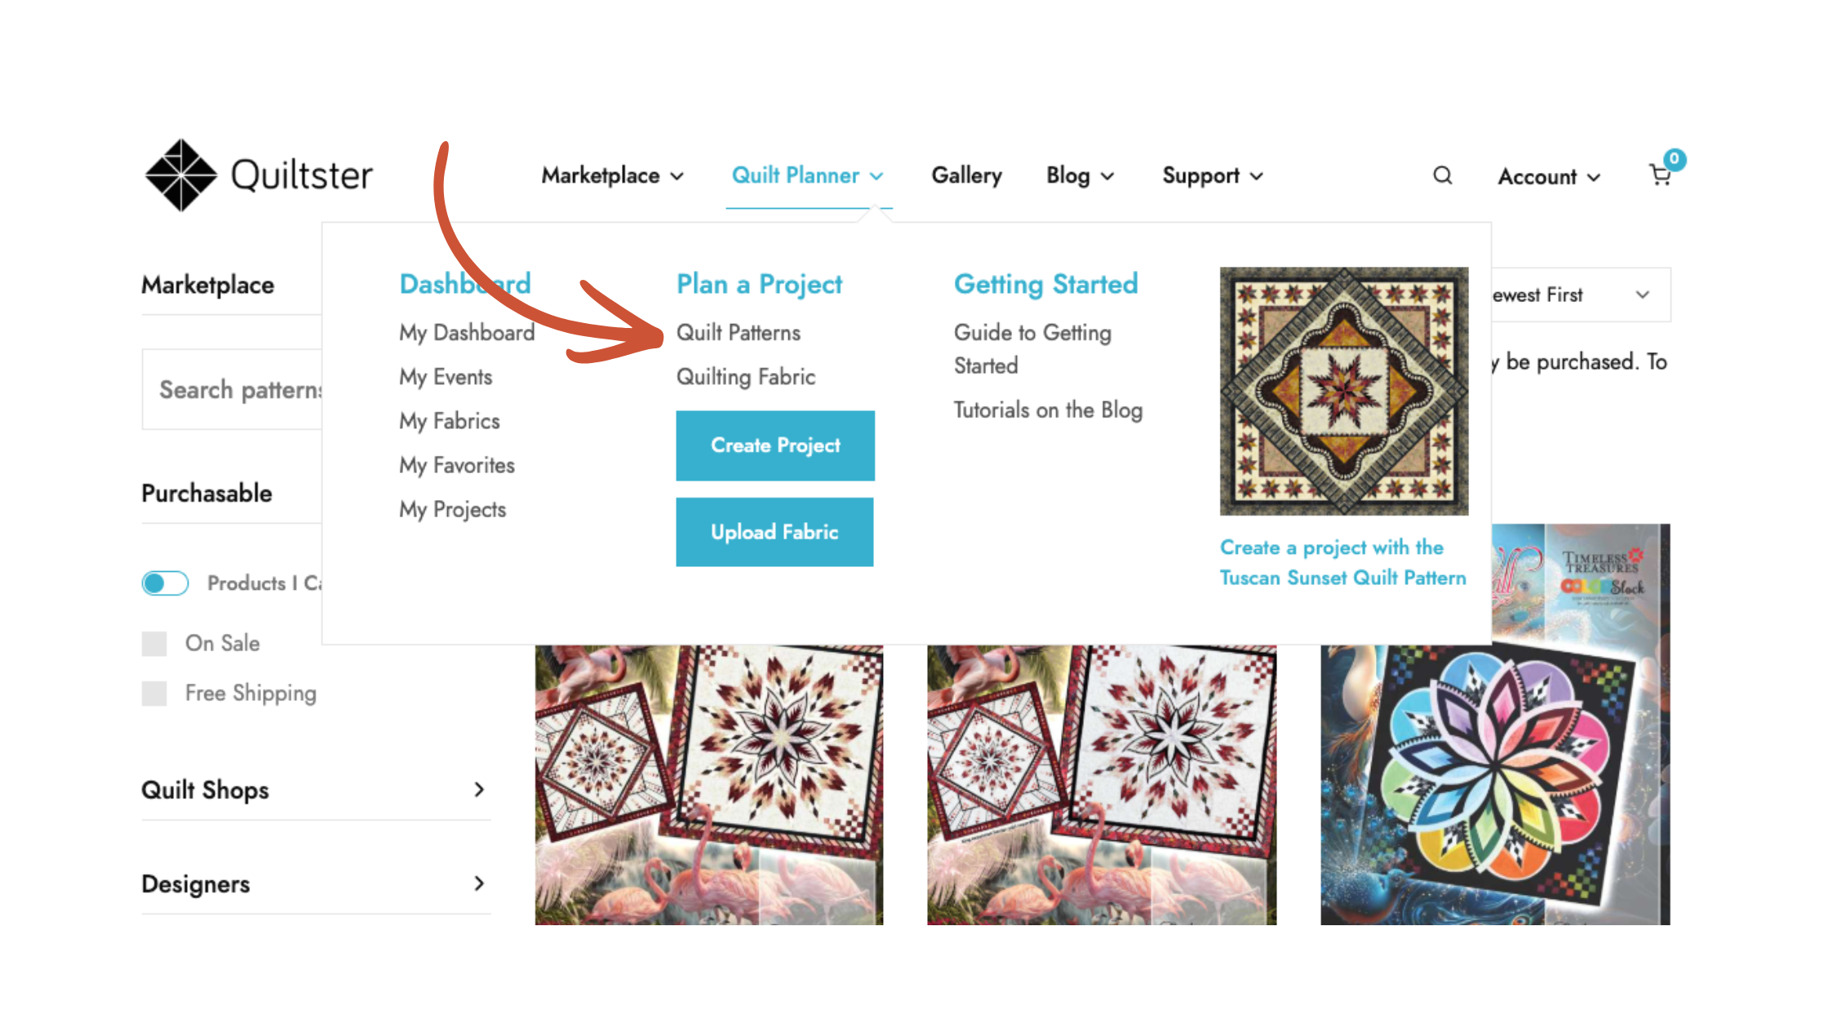Open the search magnifier icon
The height and width of the screenshot is (1028, 1828).
[1443, 175]
